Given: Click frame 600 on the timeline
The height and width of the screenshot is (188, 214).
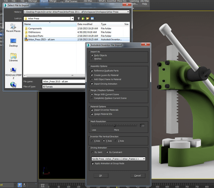Looking at the screenshot, I should point(167,187).
